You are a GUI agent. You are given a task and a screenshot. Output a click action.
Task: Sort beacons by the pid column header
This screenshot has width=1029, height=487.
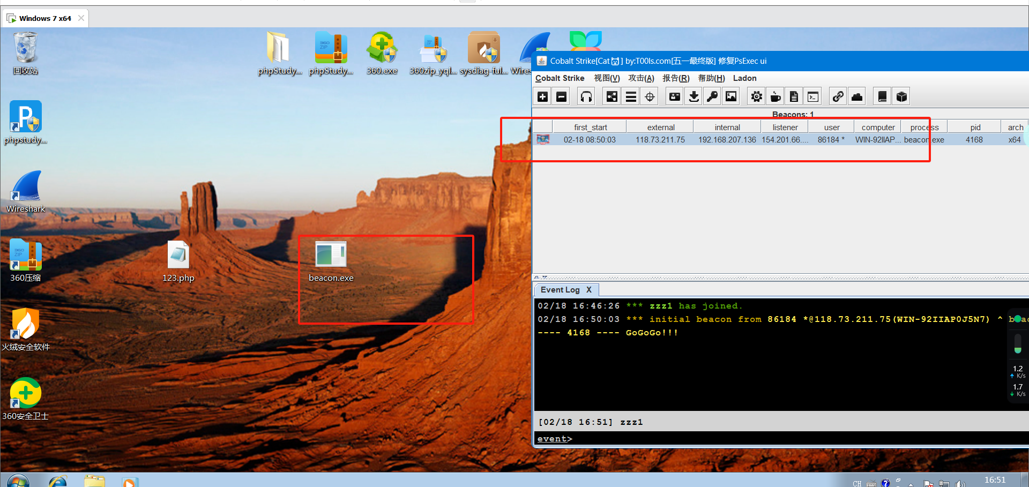pos(974,126)
